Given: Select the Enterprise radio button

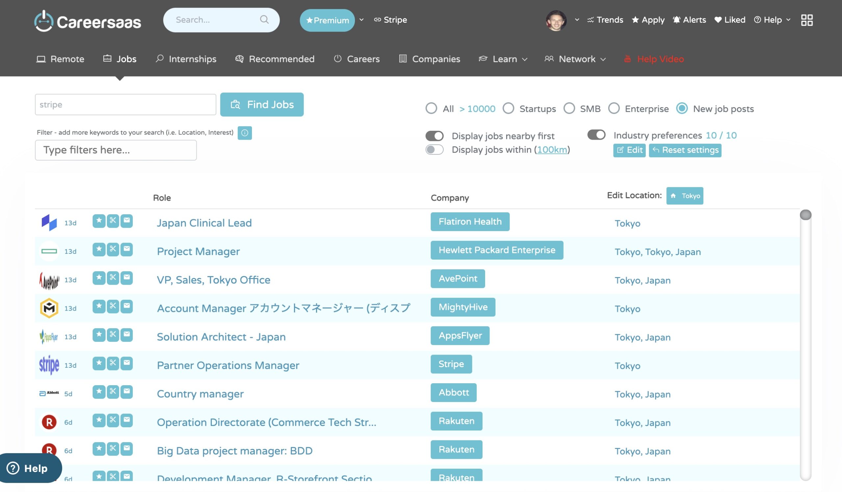Looking at the screenshot, I should [614, 108].
